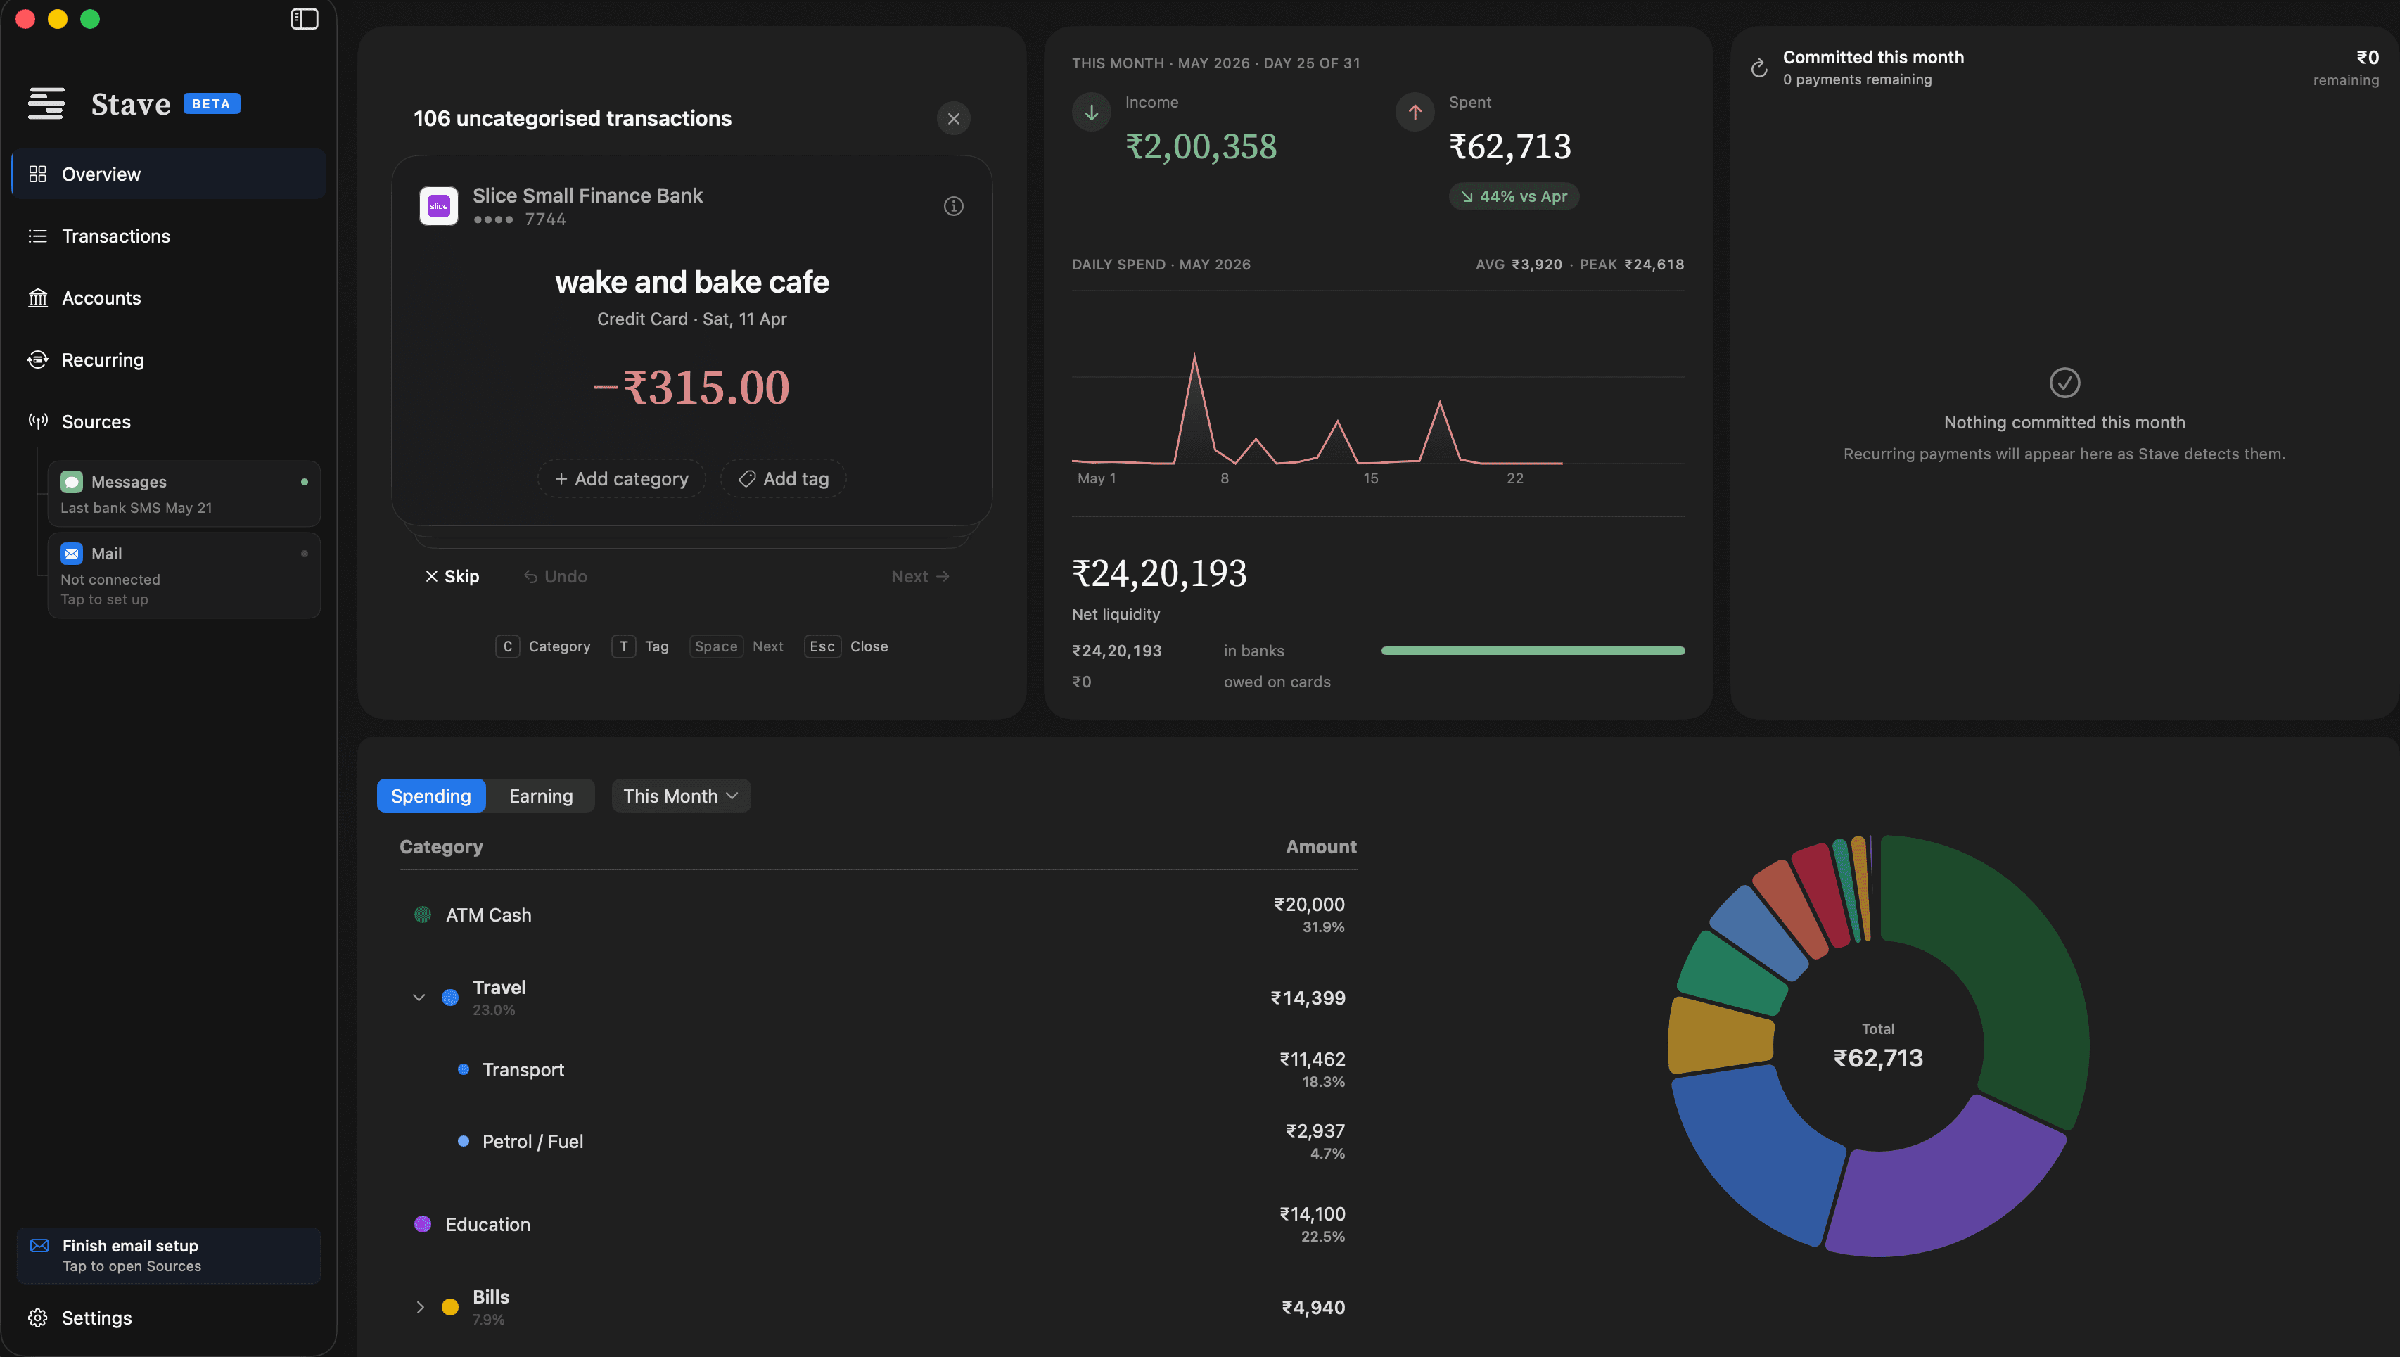The width and height of the screenshot is (2400, 1357).
Task: Click the Messages app icon
Action: point(72,482)
